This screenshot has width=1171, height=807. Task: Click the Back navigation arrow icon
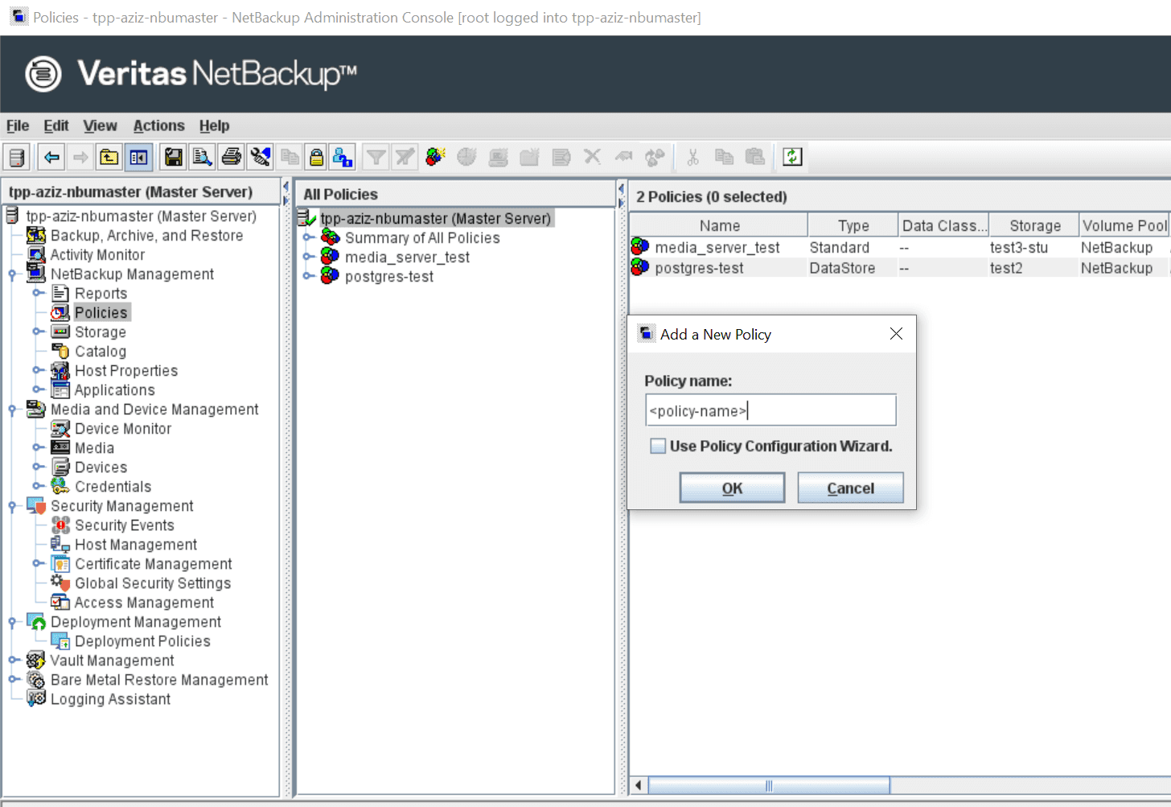51,156
